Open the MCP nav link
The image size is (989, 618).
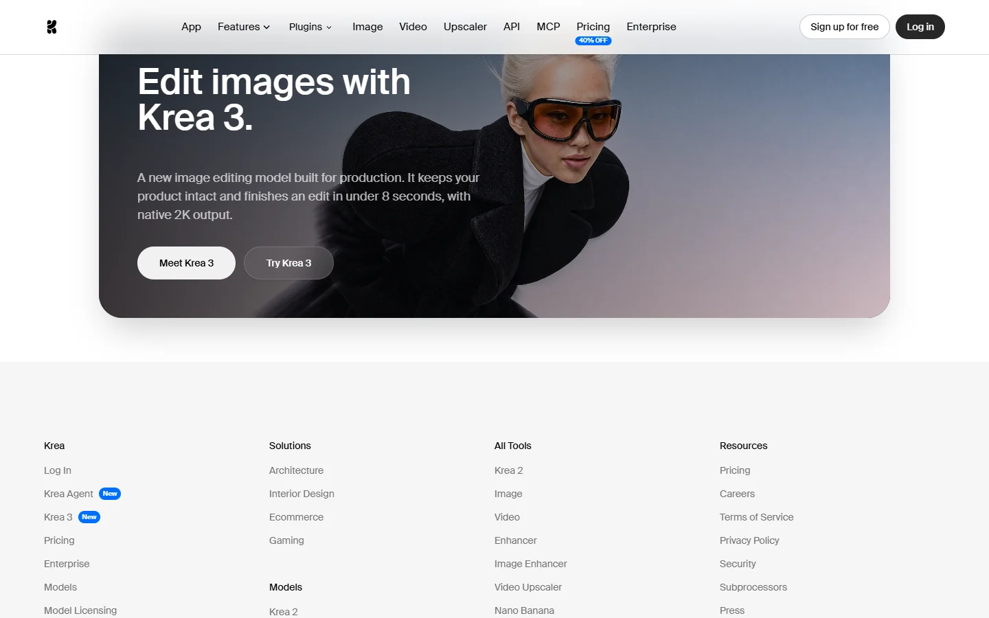(548, 27)
